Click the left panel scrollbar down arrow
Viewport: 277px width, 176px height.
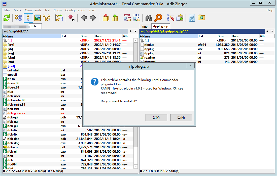[135, 166]
